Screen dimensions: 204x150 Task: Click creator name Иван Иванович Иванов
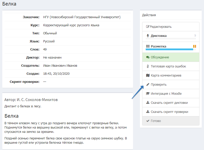pos(60,66)
